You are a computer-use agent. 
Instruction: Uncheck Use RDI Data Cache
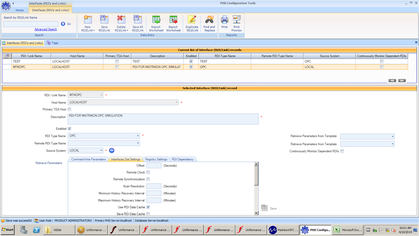point(148,207)
